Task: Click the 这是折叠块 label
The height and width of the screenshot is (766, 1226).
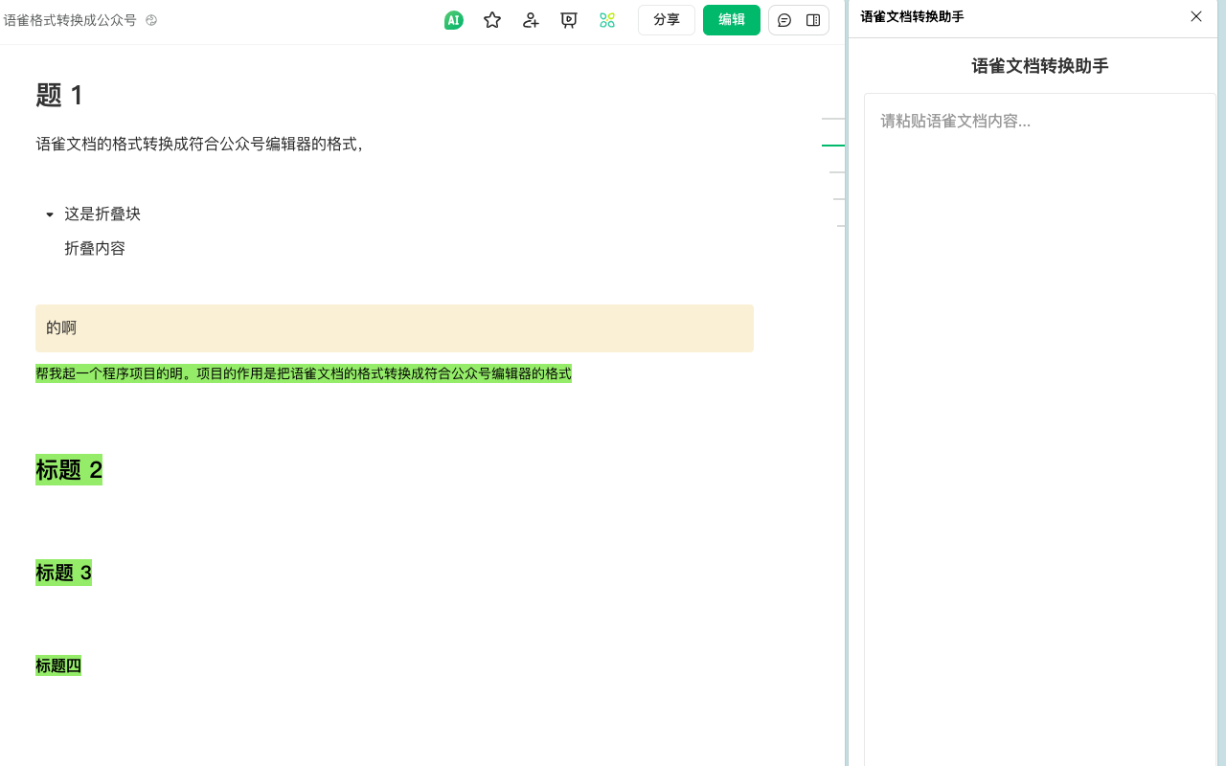Action: [102, 214]
